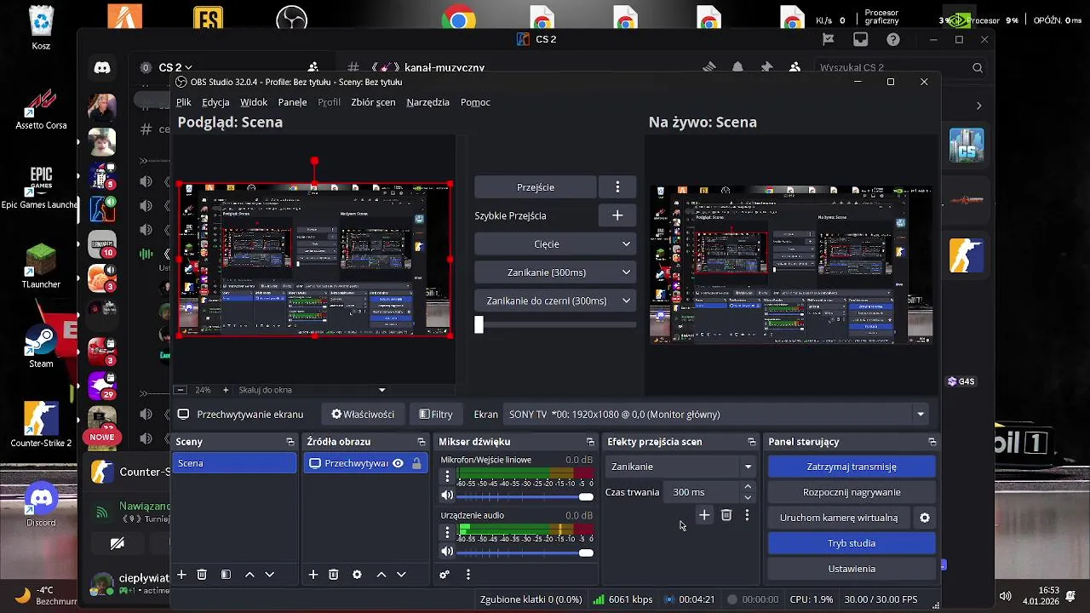Expand Zanikanie do czerni (300ms) dropdown
The image size is (1090, 613).
pos(626,301)
